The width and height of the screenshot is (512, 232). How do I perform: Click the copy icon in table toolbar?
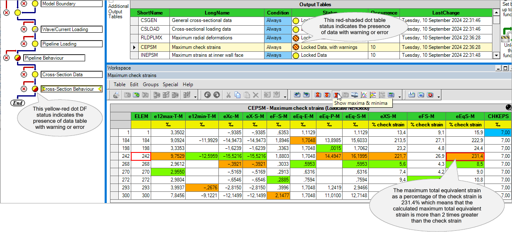[x=238, y=95]
